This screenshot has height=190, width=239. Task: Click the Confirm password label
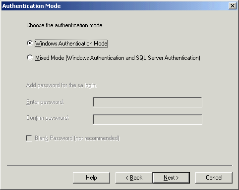(x=48, y=118)
